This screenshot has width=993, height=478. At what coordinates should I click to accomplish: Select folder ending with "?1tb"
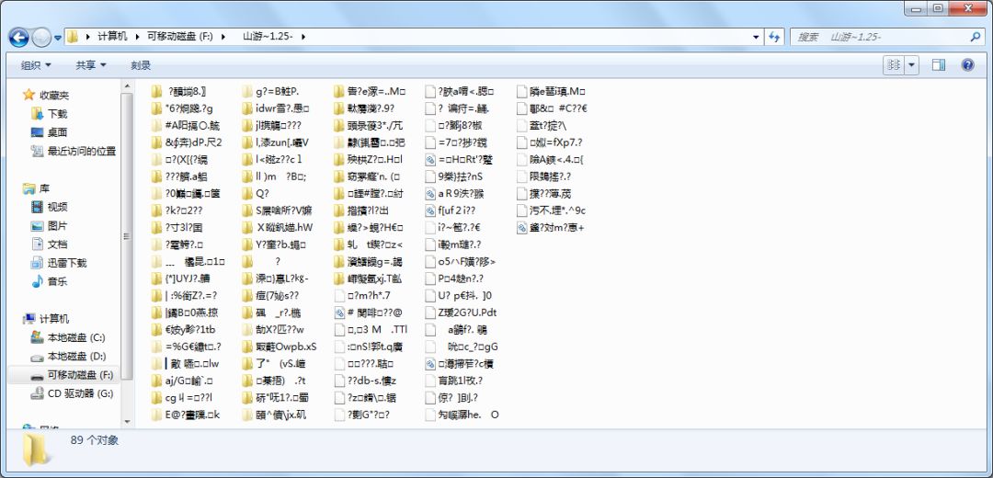tap(184, 329)
